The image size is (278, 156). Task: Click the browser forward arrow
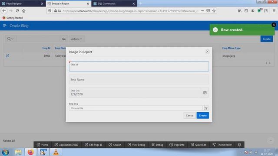(x=11, y=11)
